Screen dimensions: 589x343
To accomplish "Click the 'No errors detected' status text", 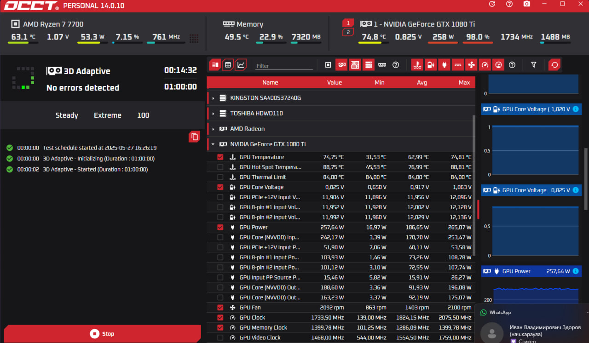I will [x=83, y=88].
